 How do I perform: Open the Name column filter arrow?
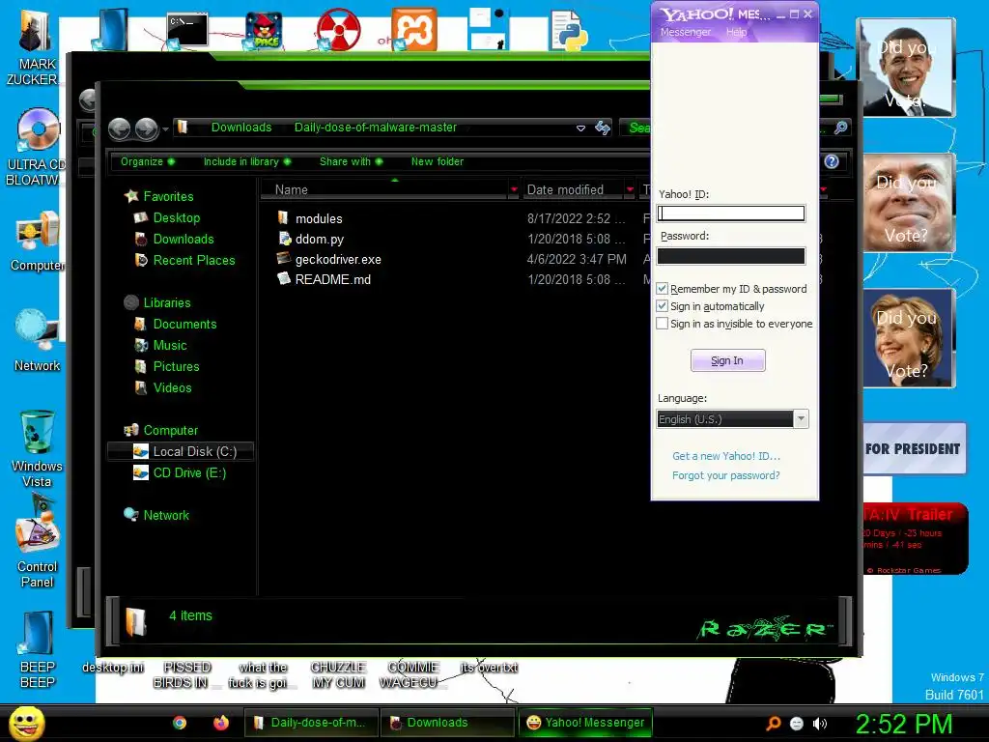(514, 190)
